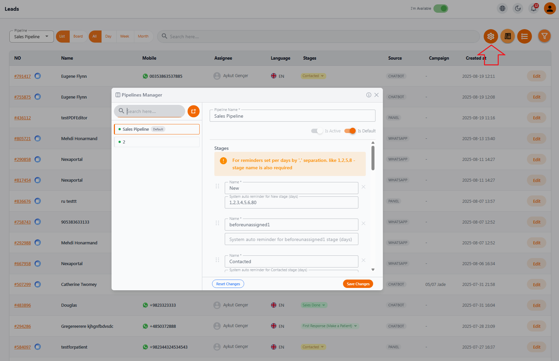Image resolution: width=559 pixels, height=361 pixels.
Task: Click the Contacted stage name field
Action: click(291, 261)
